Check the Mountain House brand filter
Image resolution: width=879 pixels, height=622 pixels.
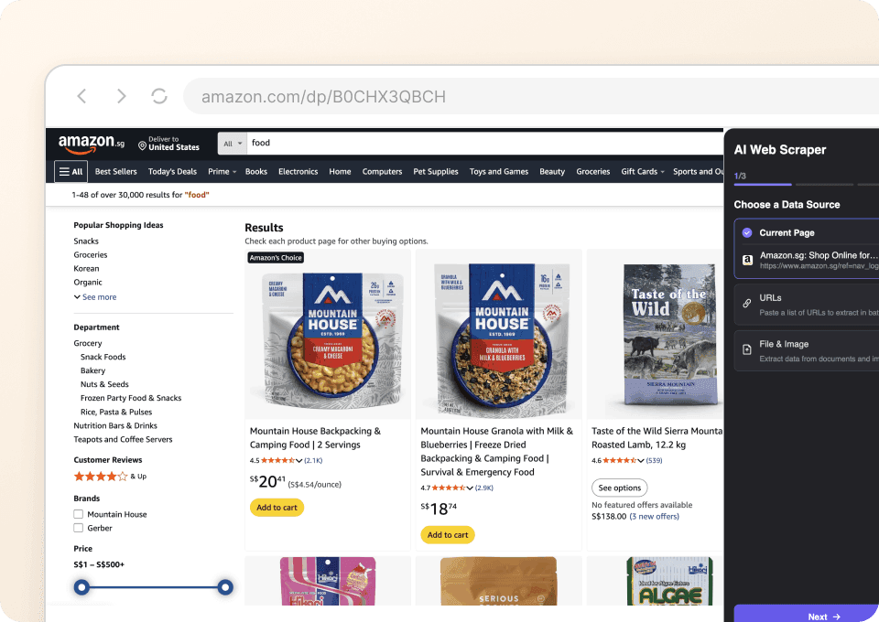(79, 514)
